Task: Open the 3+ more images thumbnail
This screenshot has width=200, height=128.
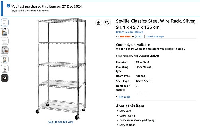Action: point(5,78)
